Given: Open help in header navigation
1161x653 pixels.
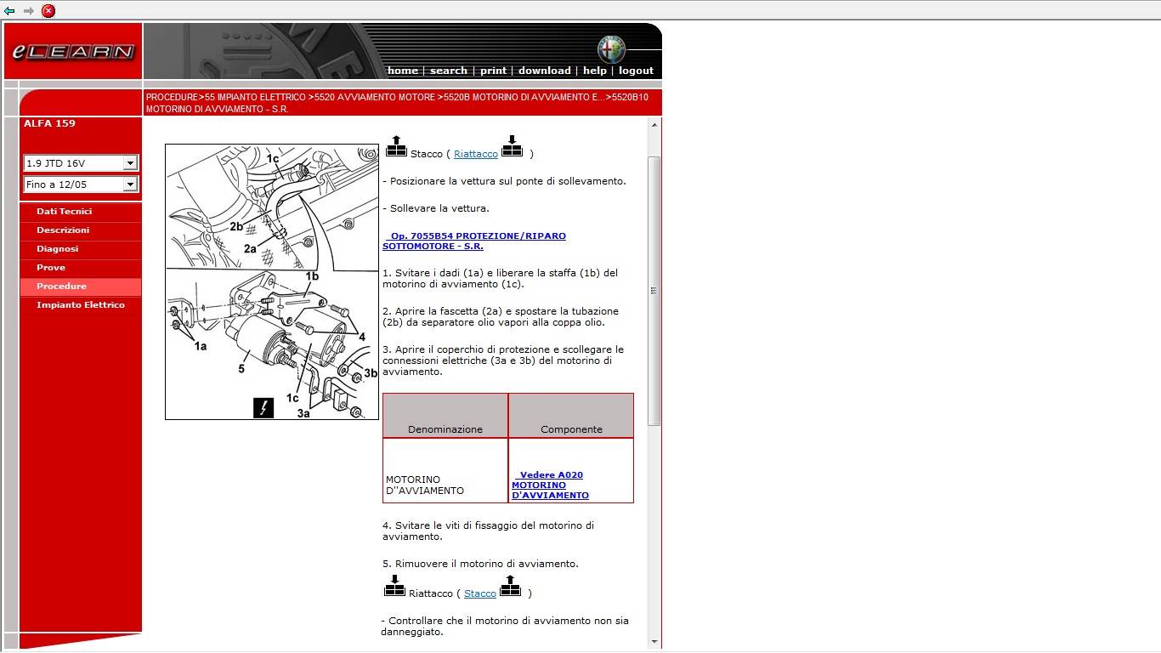Looking at the screenshot, I should 595,71.
